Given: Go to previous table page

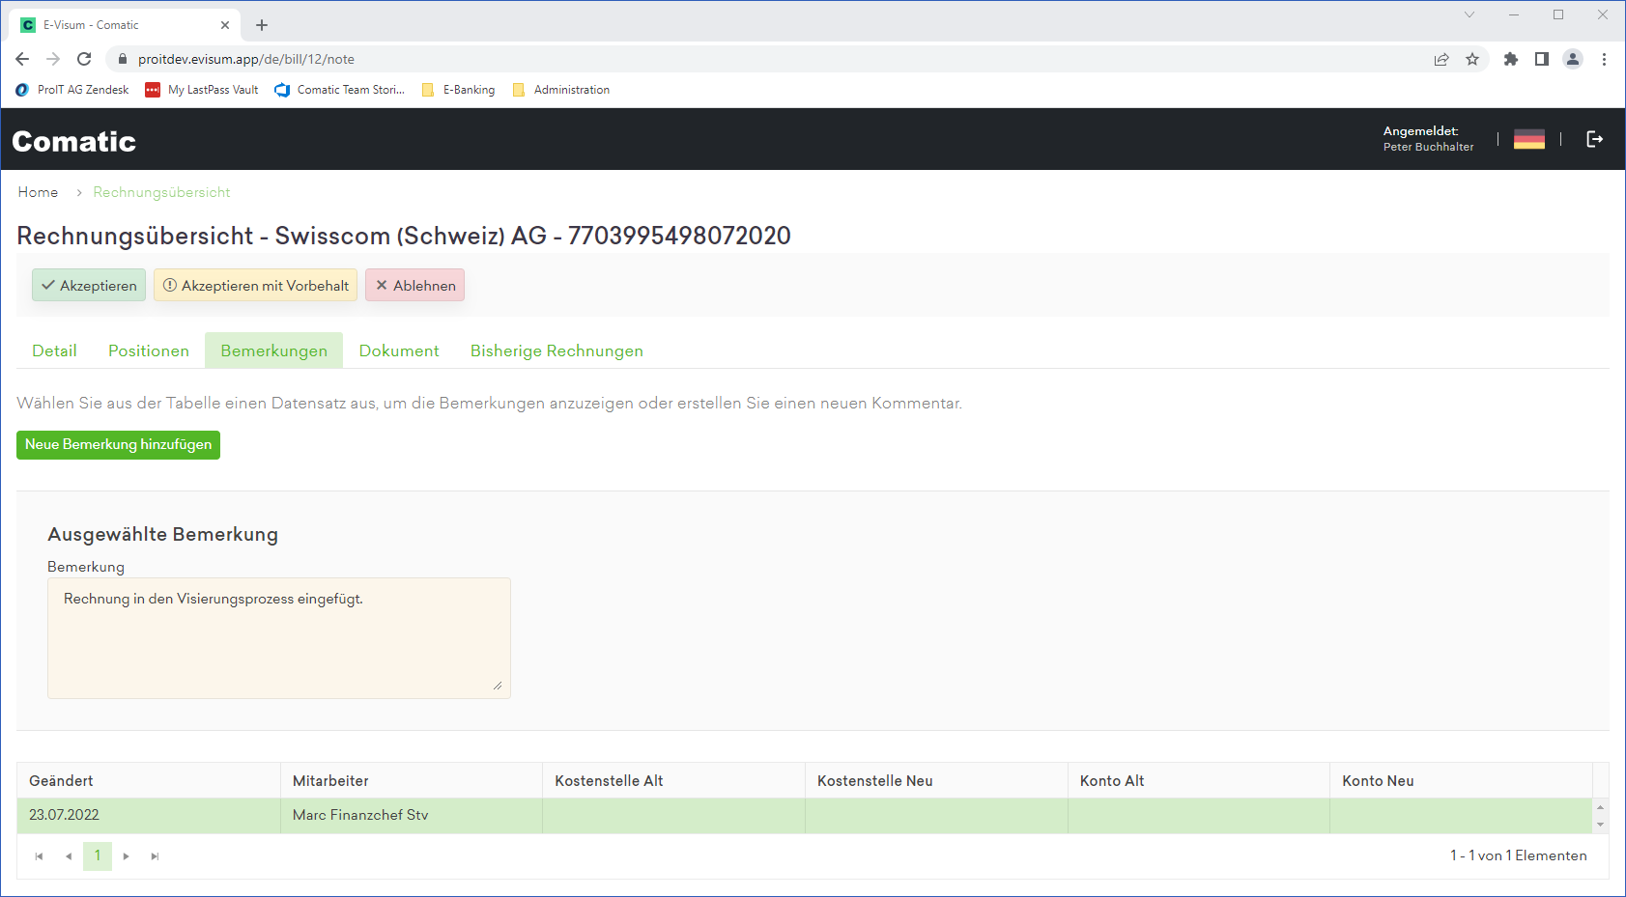Looking at the screenshot, I should coord(69,856).
